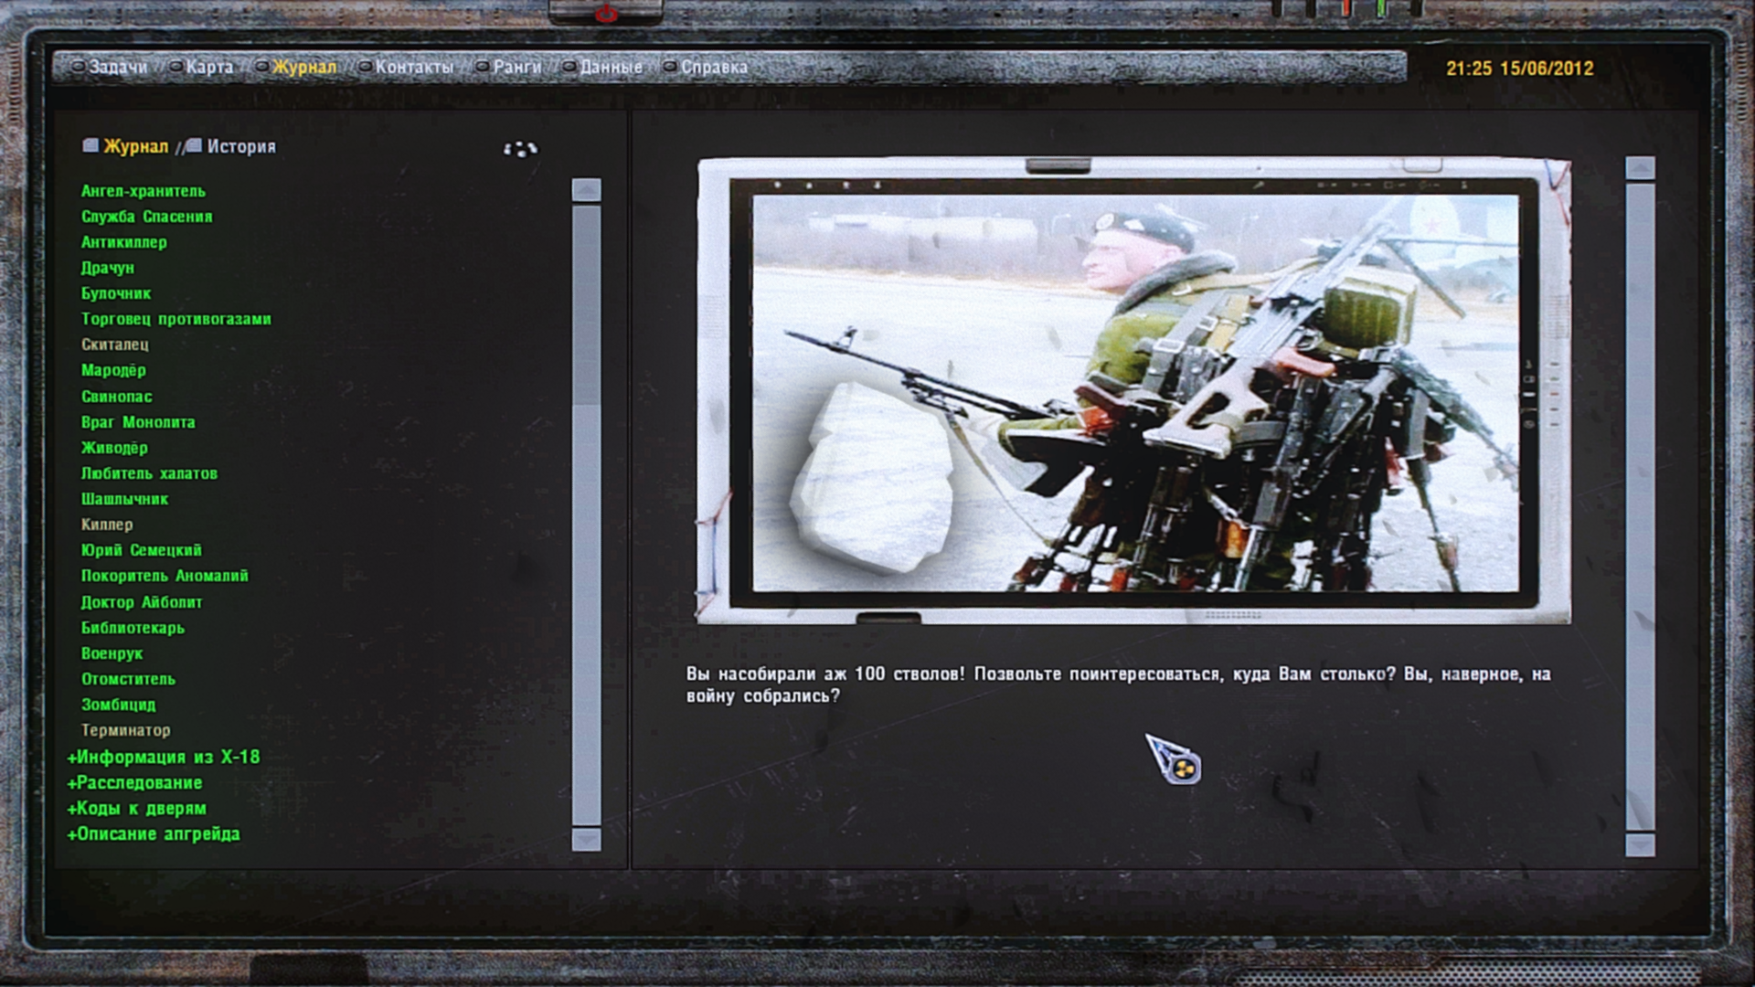Switch to the Карта tab

tap(209, 67)
